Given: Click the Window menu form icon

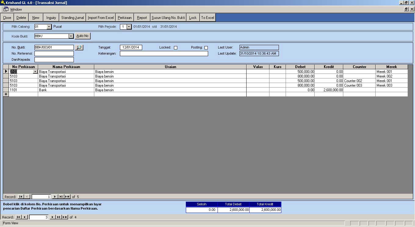Looking at the screenshot, I should (x=6, y=9).
